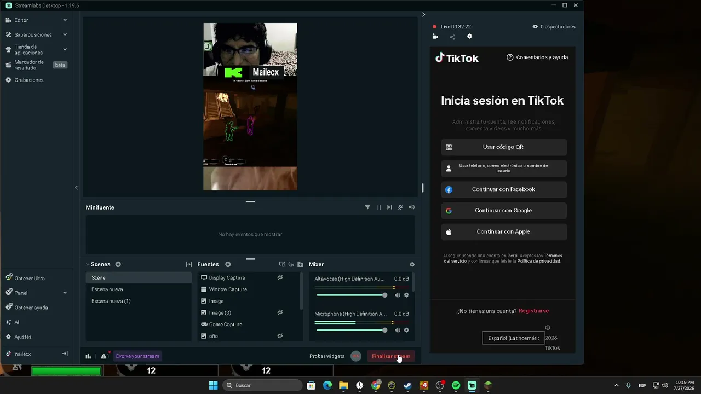Open the scene transitions icon in Scenes header

[x=189, y=264]
